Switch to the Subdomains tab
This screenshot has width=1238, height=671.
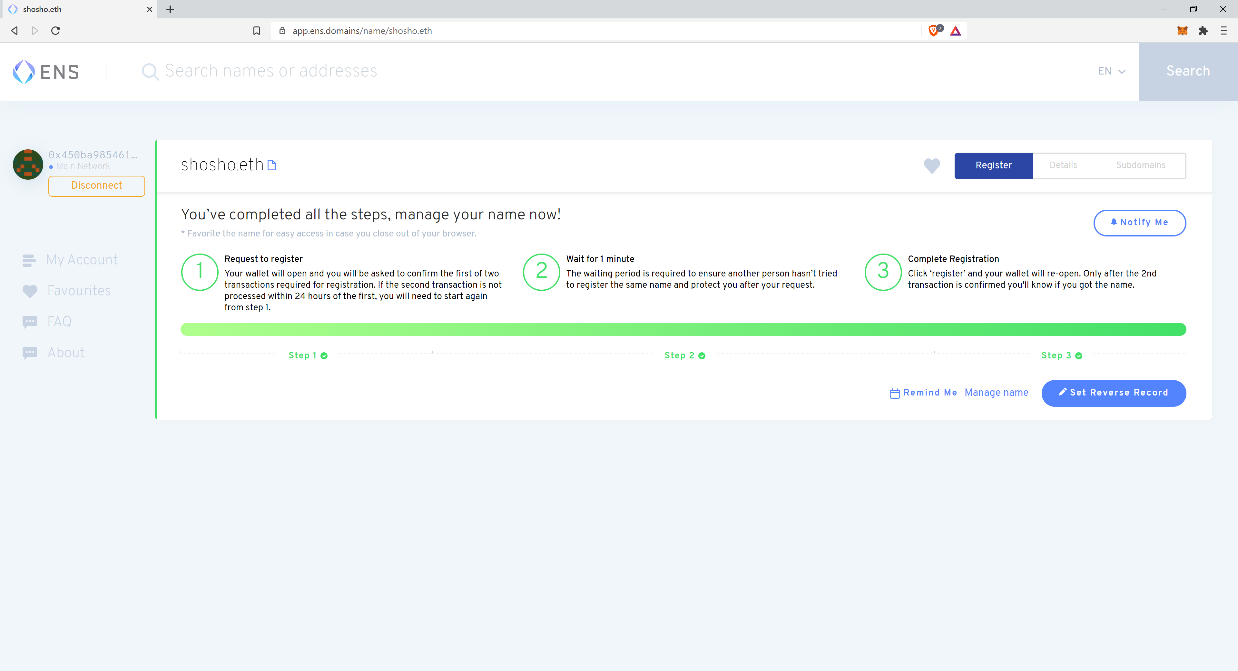click(x=1140, y=165)
